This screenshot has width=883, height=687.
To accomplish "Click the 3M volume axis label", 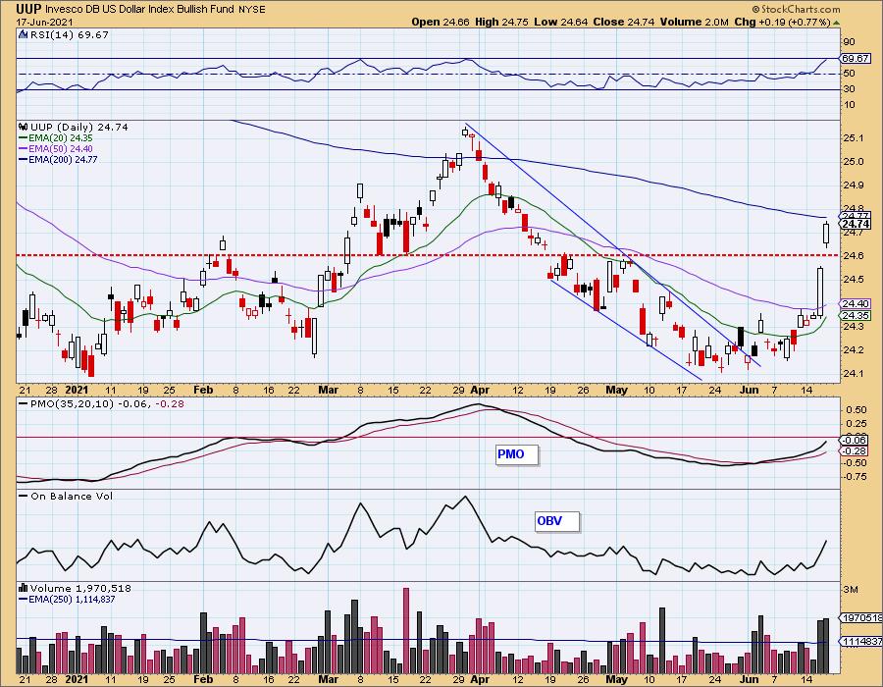I will coord(851,590).
